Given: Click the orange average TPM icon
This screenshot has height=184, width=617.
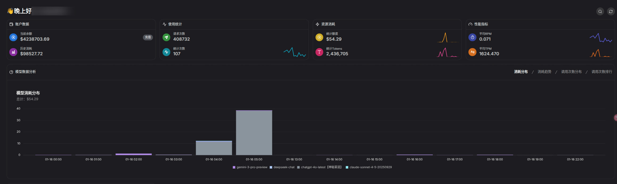Looking at the screenshot, I should point(472,52).
